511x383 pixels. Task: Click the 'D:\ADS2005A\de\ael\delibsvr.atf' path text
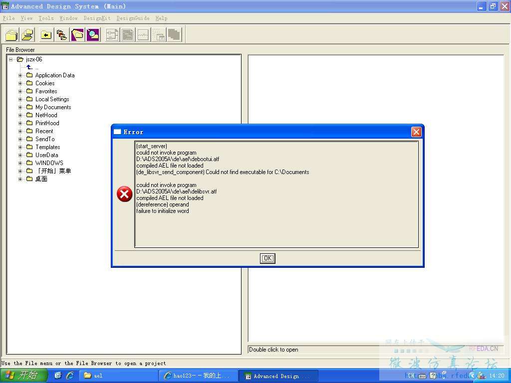176,191
